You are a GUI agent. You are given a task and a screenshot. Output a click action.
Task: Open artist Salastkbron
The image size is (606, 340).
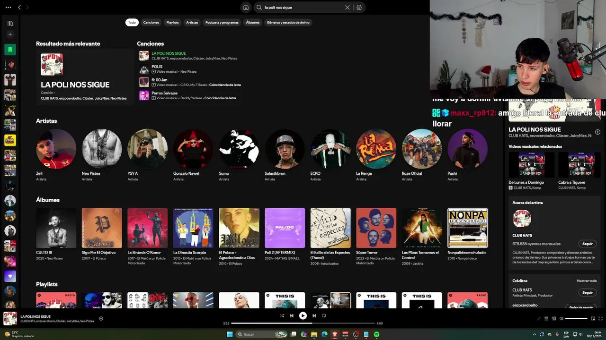285,155
